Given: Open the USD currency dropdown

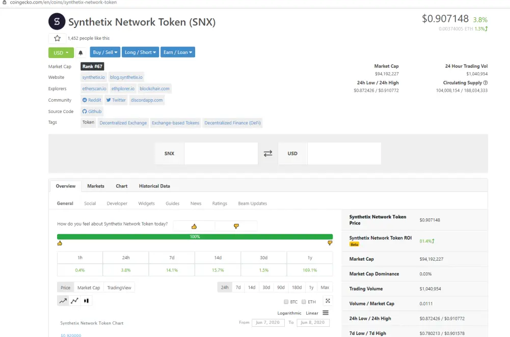Looking at the screenshot, I should pos(61,52).
